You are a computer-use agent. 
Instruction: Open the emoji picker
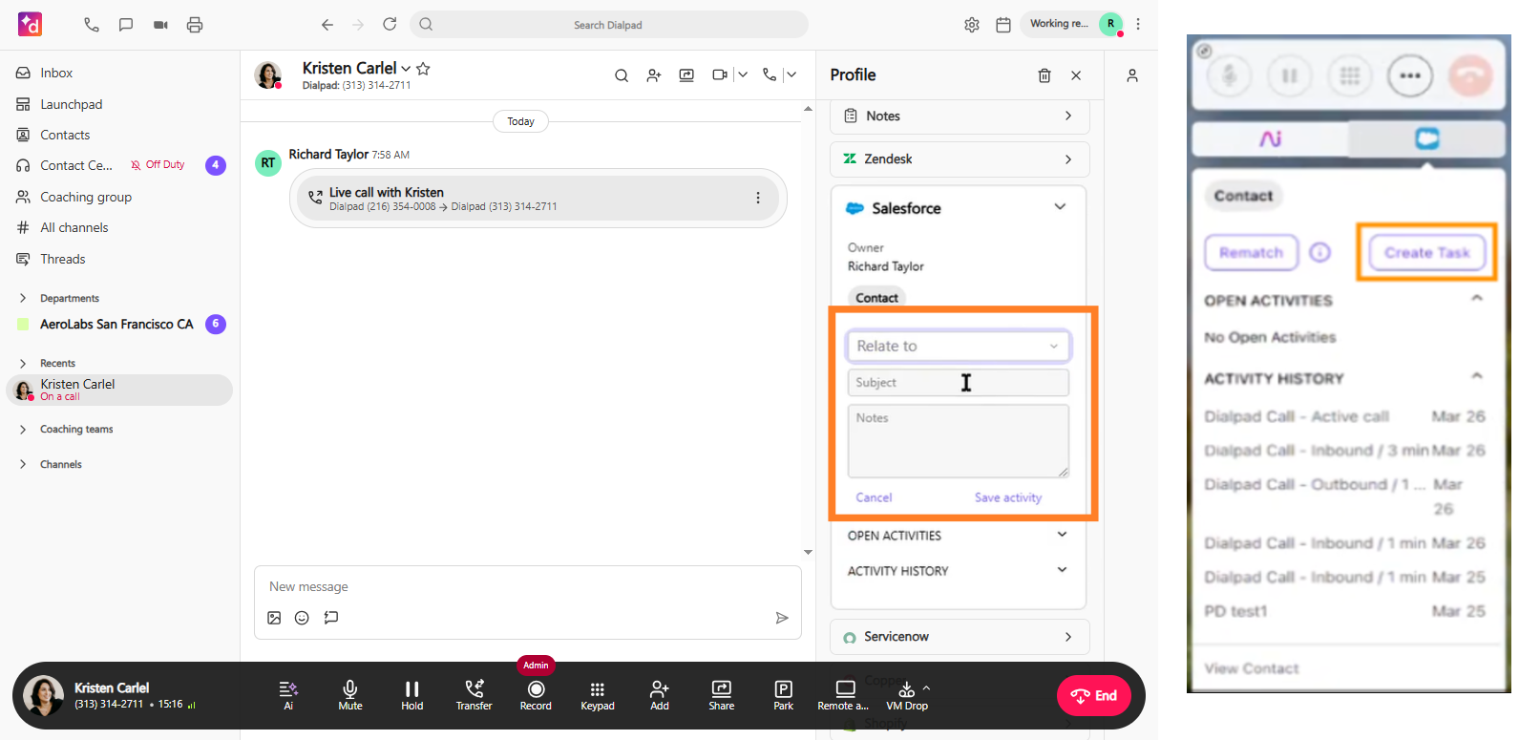pyautogui.click(x=302, y=618)
